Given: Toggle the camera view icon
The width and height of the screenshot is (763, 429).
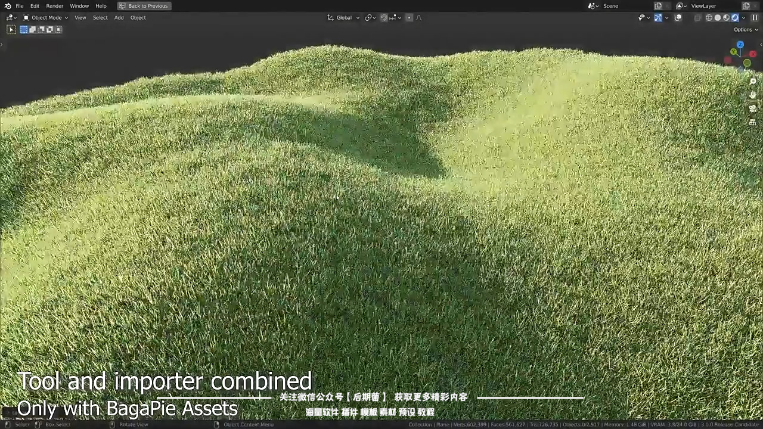Looking at the screenshot, I should click(753, 108).
